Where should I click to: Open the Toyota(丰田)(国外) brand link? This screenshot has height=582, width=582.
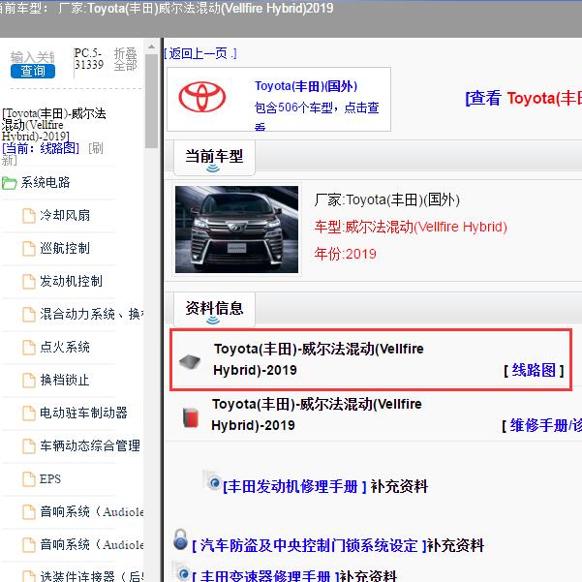coord(306,86)
